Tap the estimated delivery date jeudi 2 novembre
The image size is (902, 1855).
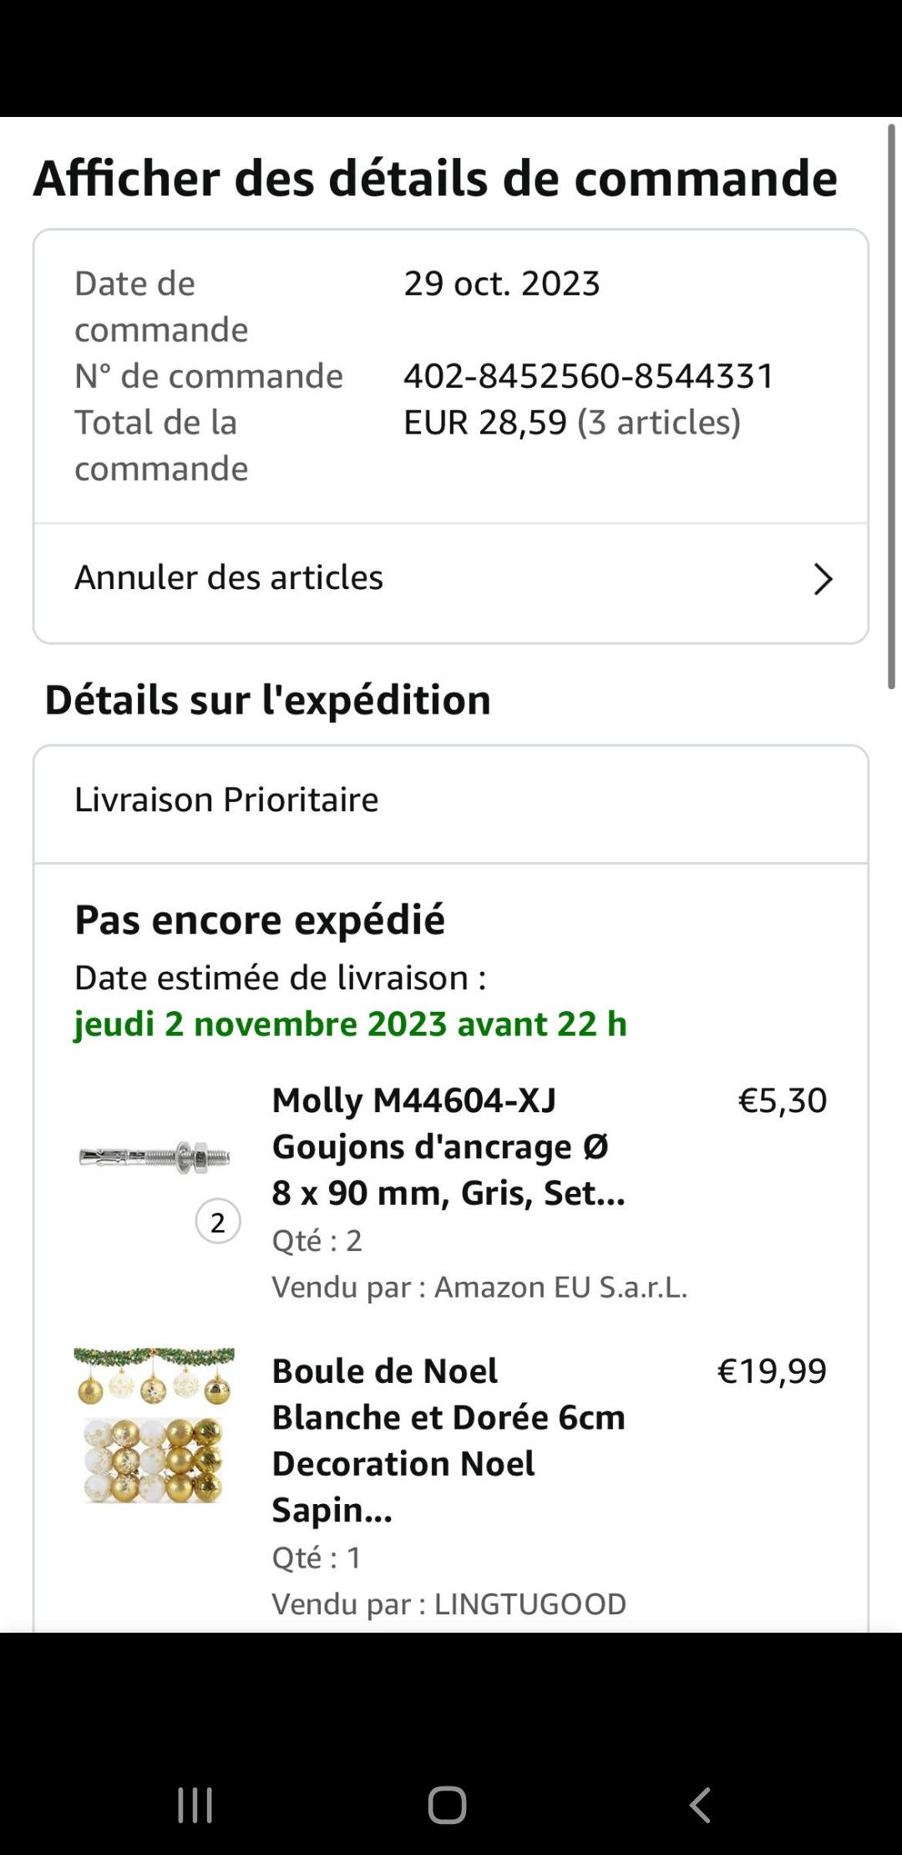(351, 1024)
